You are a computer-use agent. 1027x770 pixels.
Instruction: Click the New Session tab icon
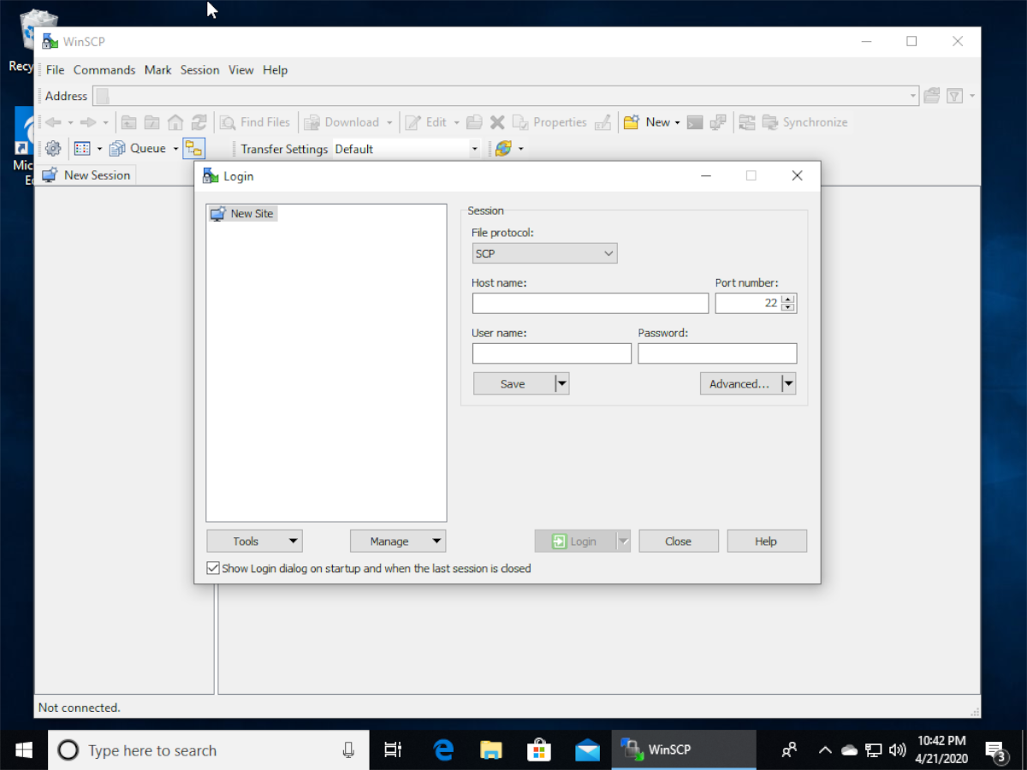click(x=50, y=175)
